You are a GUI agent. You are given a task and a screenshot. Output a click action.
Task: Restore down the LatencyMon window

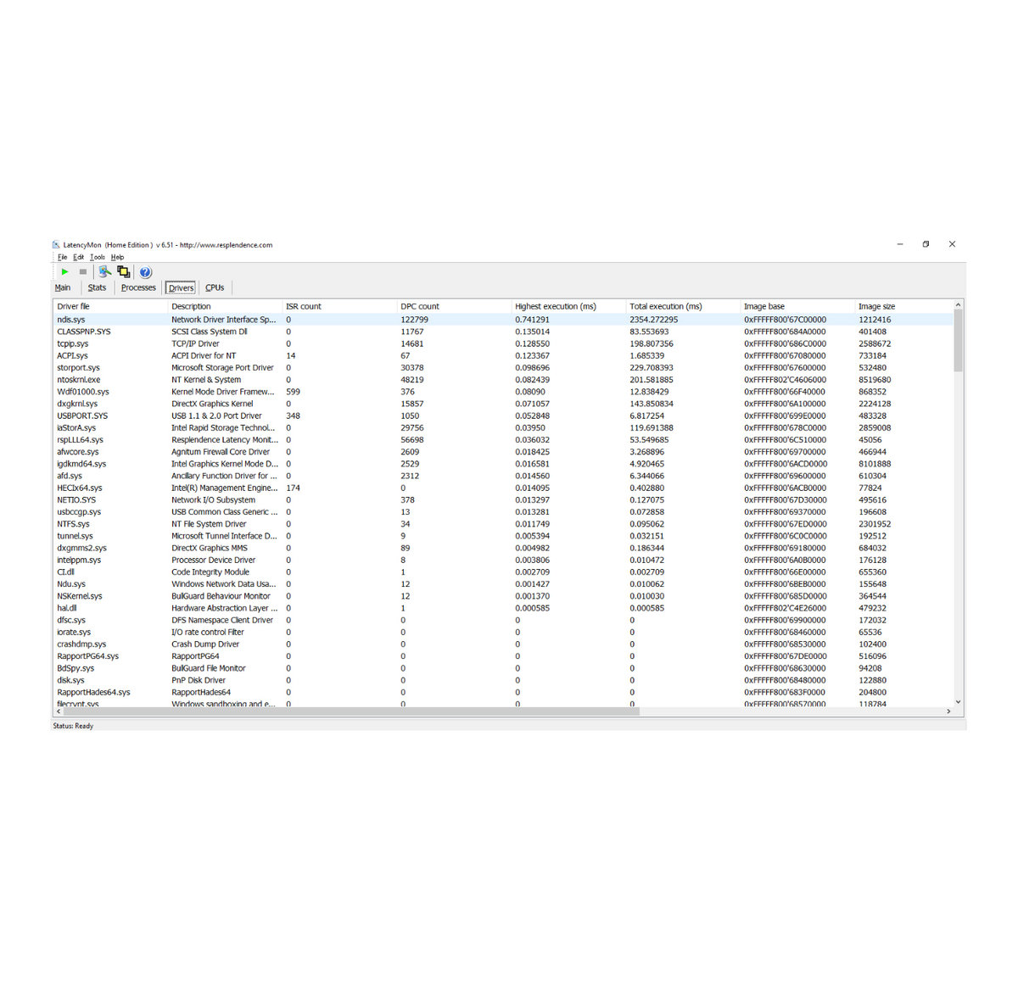pos(926,244)
